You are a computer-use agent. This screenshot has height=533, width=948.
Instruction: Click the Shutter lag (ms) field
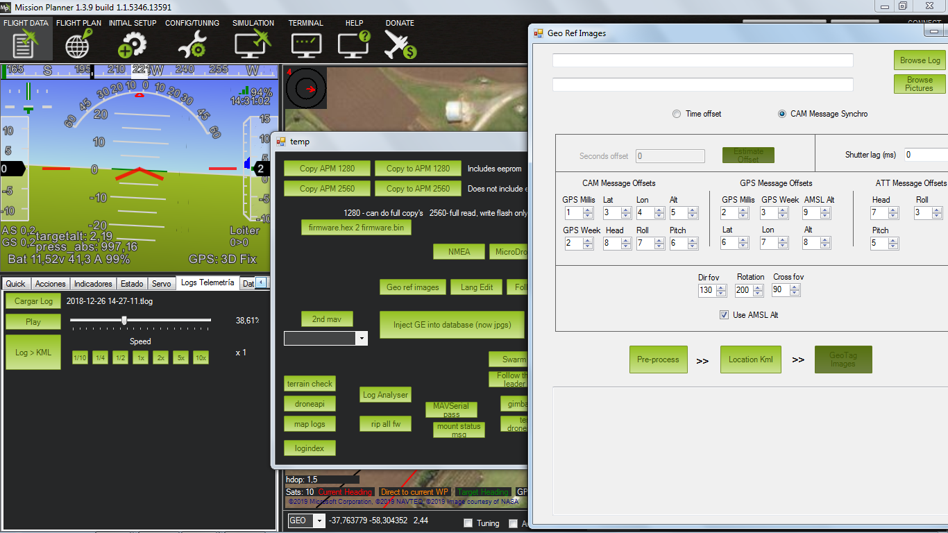[x=926, y=155]
